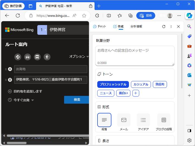Select the カジュアル tone
Image resolution: width=195 pixels, height=146 pixels.
pyautogui.click(x=141, y=85)
